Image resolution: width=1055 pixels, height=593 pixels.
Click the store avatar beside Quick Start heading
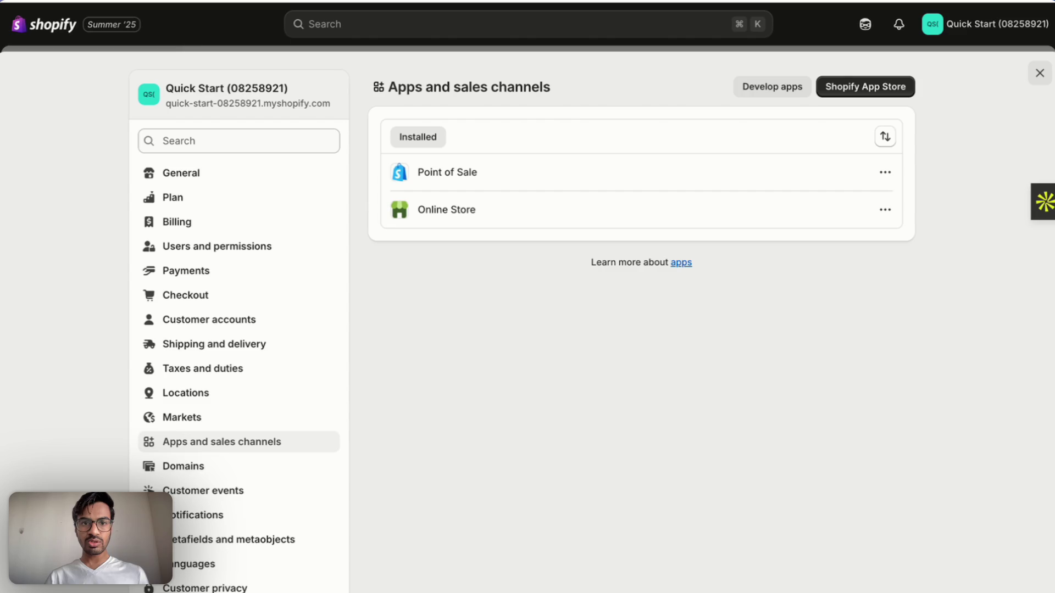coord(149,94)
